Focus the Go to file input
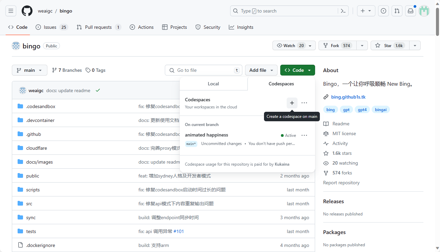Image resolution: width=440 pixels, height=252 pixels. (203, 70)
